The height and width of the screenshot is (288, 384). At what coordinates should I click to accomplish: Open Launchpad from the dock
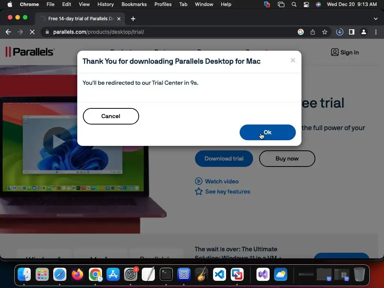[x=42, y=274]
